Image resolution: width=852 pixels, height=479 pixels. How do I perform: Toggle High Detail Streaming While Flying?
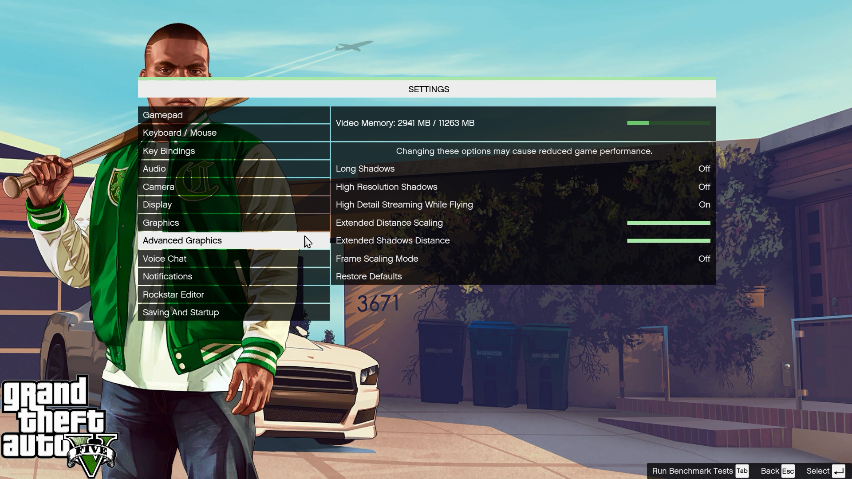pos(524,205)
